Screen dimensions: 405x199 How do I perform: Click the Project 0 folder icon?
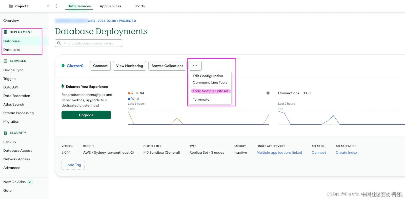click(11, 6)
